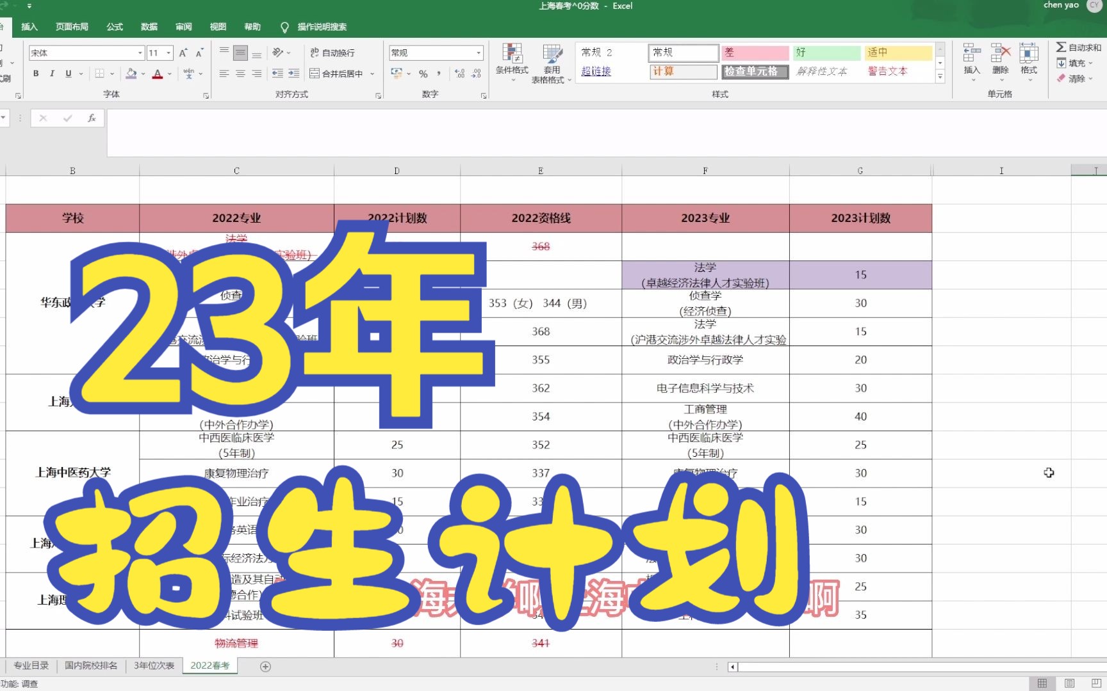This screenshot has width=1107, height=691.
Task: Apply the 计算 calculation cell style
Action: (684, 71)
